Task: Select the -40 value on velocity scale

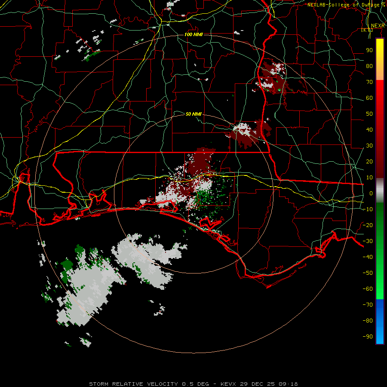Action: 368,257
